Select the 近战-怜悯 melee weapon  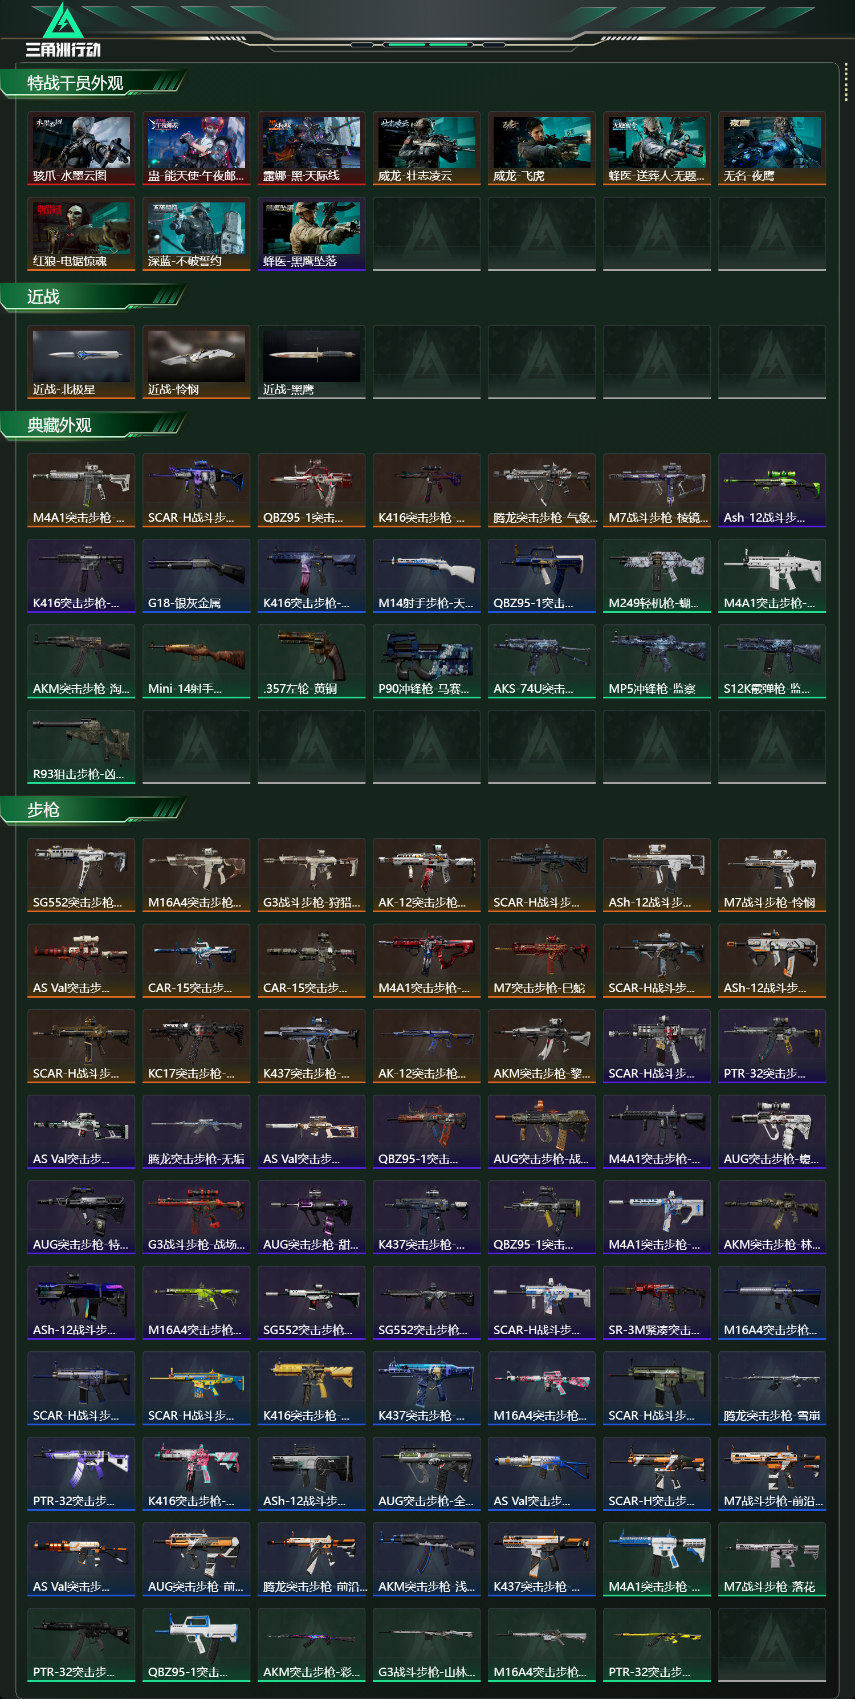tap(197, 362)
